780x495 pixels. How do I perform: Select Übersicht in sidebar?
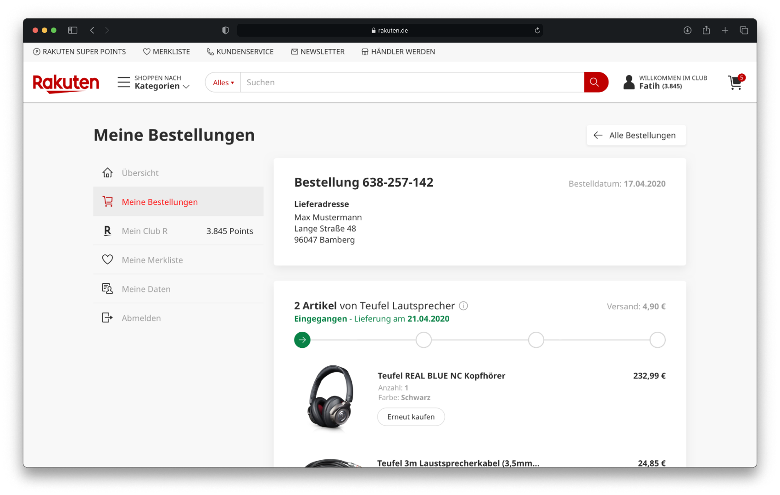coord(178,173)
